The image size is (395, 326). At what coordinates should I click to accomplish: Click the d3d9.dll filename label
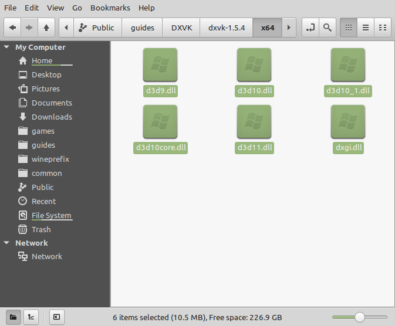click(x=161, y=91)
